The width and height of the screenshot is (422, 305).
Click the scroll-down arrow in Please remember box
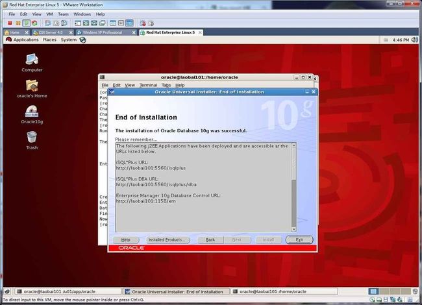pos(294,230)
